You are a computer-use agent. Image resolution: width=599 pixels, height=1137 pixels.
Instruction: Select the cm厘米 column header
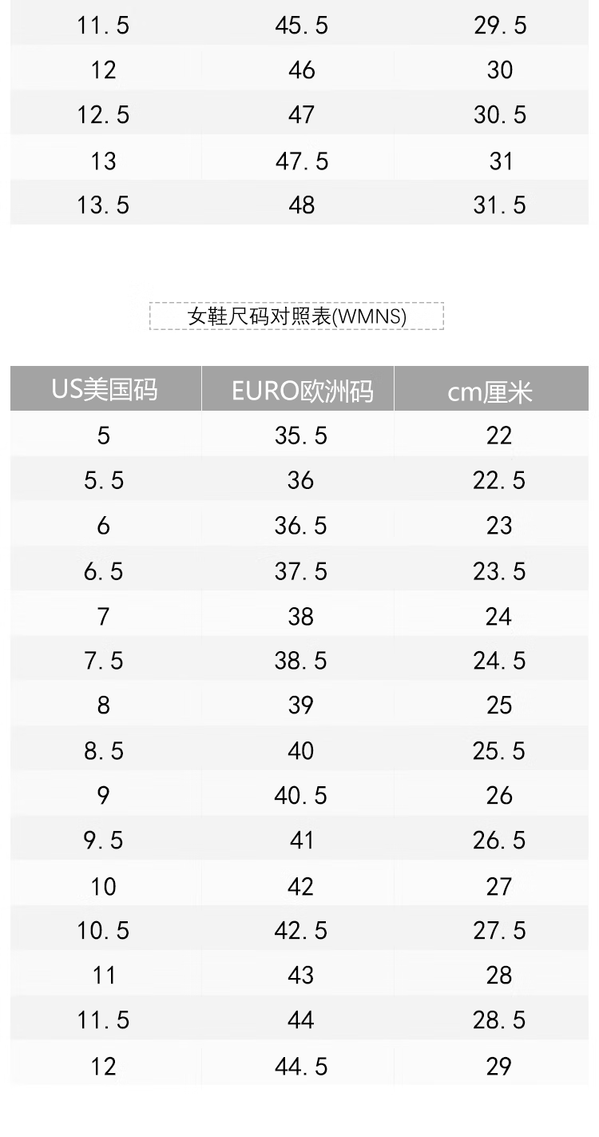pyautogui.click(x=491, y=388)
